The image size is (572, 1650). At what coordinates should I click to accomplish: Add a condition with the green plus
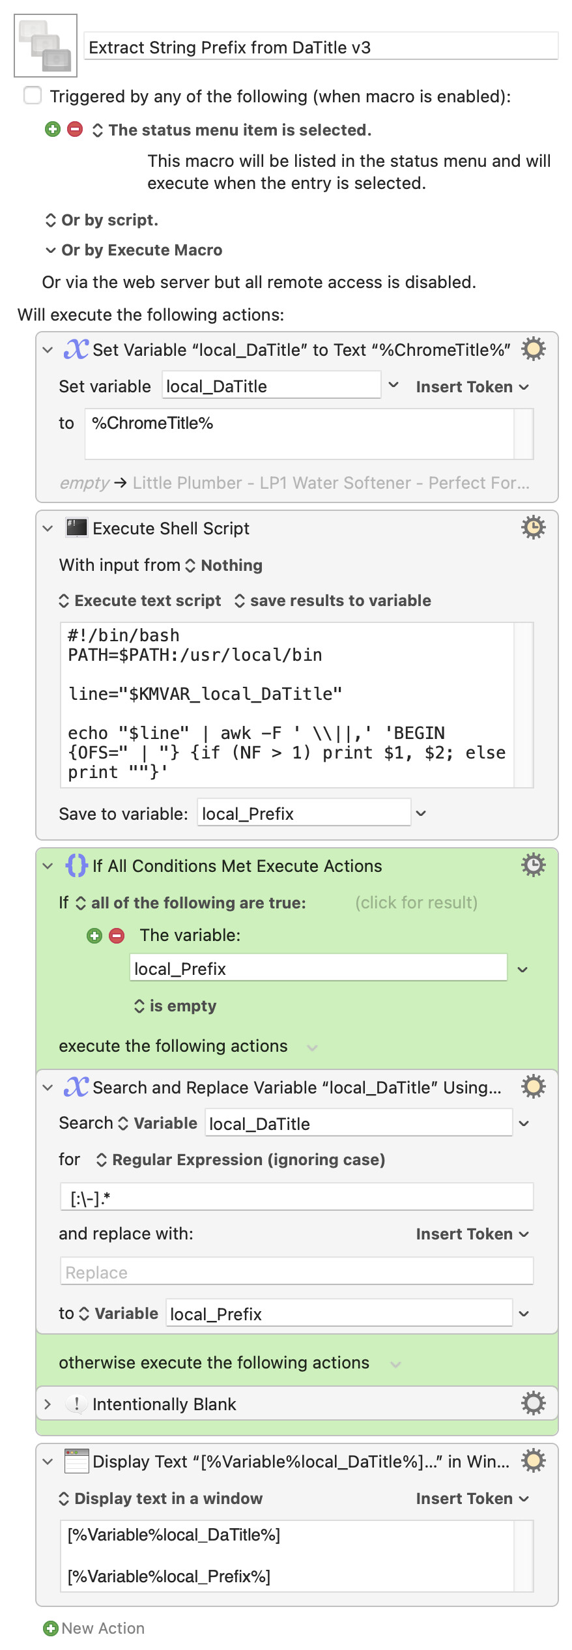[94, 936]
